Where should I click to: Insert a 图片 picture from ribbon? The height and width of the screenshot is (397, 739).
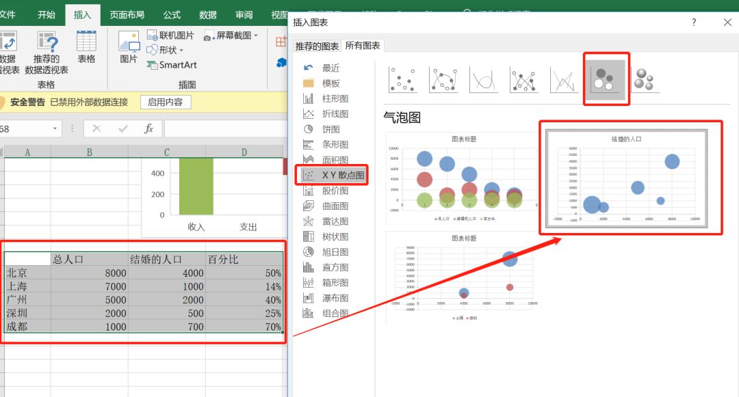point(128,47)
